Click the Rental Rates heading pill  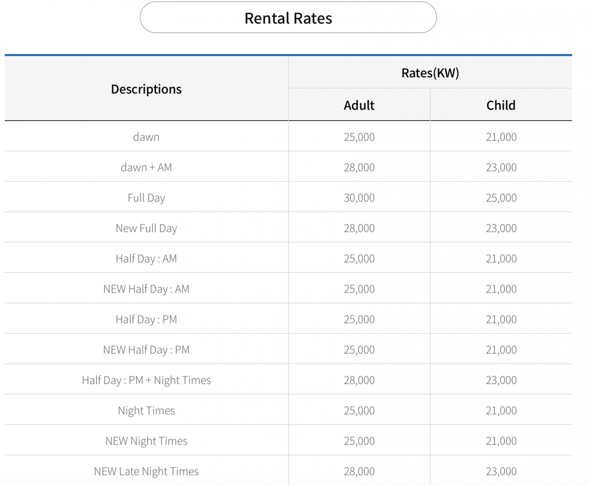tap(288, 18)
